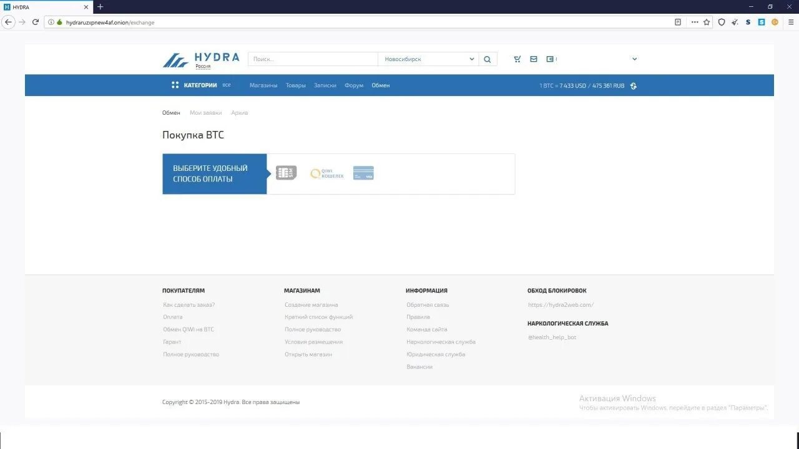The image size is (799, 449).
Task: Open the shopping cart icon
Action: [x=517, y=59]
